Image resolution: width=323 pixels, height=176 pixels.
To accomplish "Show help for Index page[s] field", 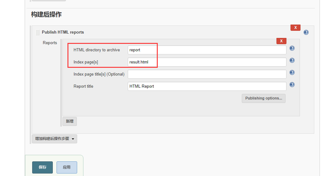I will coord(292,60).
